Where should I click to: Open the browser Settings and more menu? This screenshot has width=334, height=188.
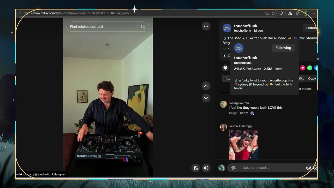(x=313, y=13)
